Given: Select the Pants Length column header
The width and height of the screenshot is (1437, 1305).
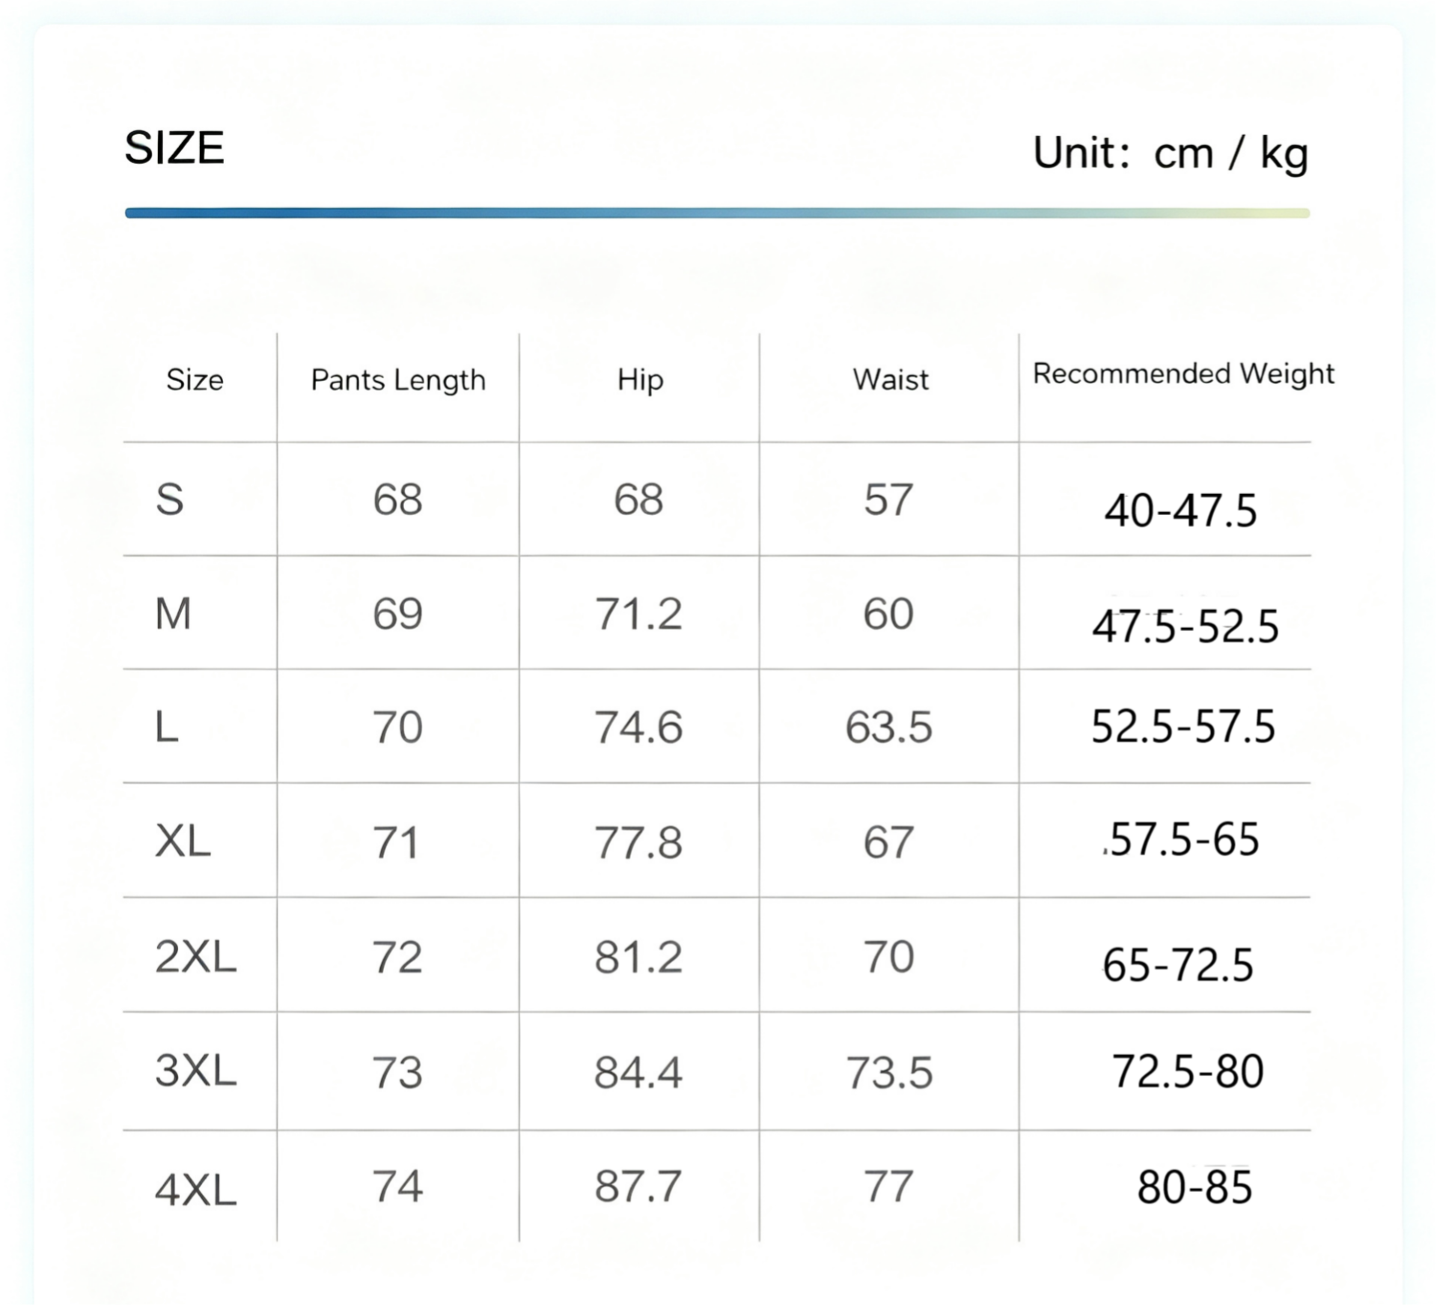Looking at the screenshot, I should click(x=398, y=380).
